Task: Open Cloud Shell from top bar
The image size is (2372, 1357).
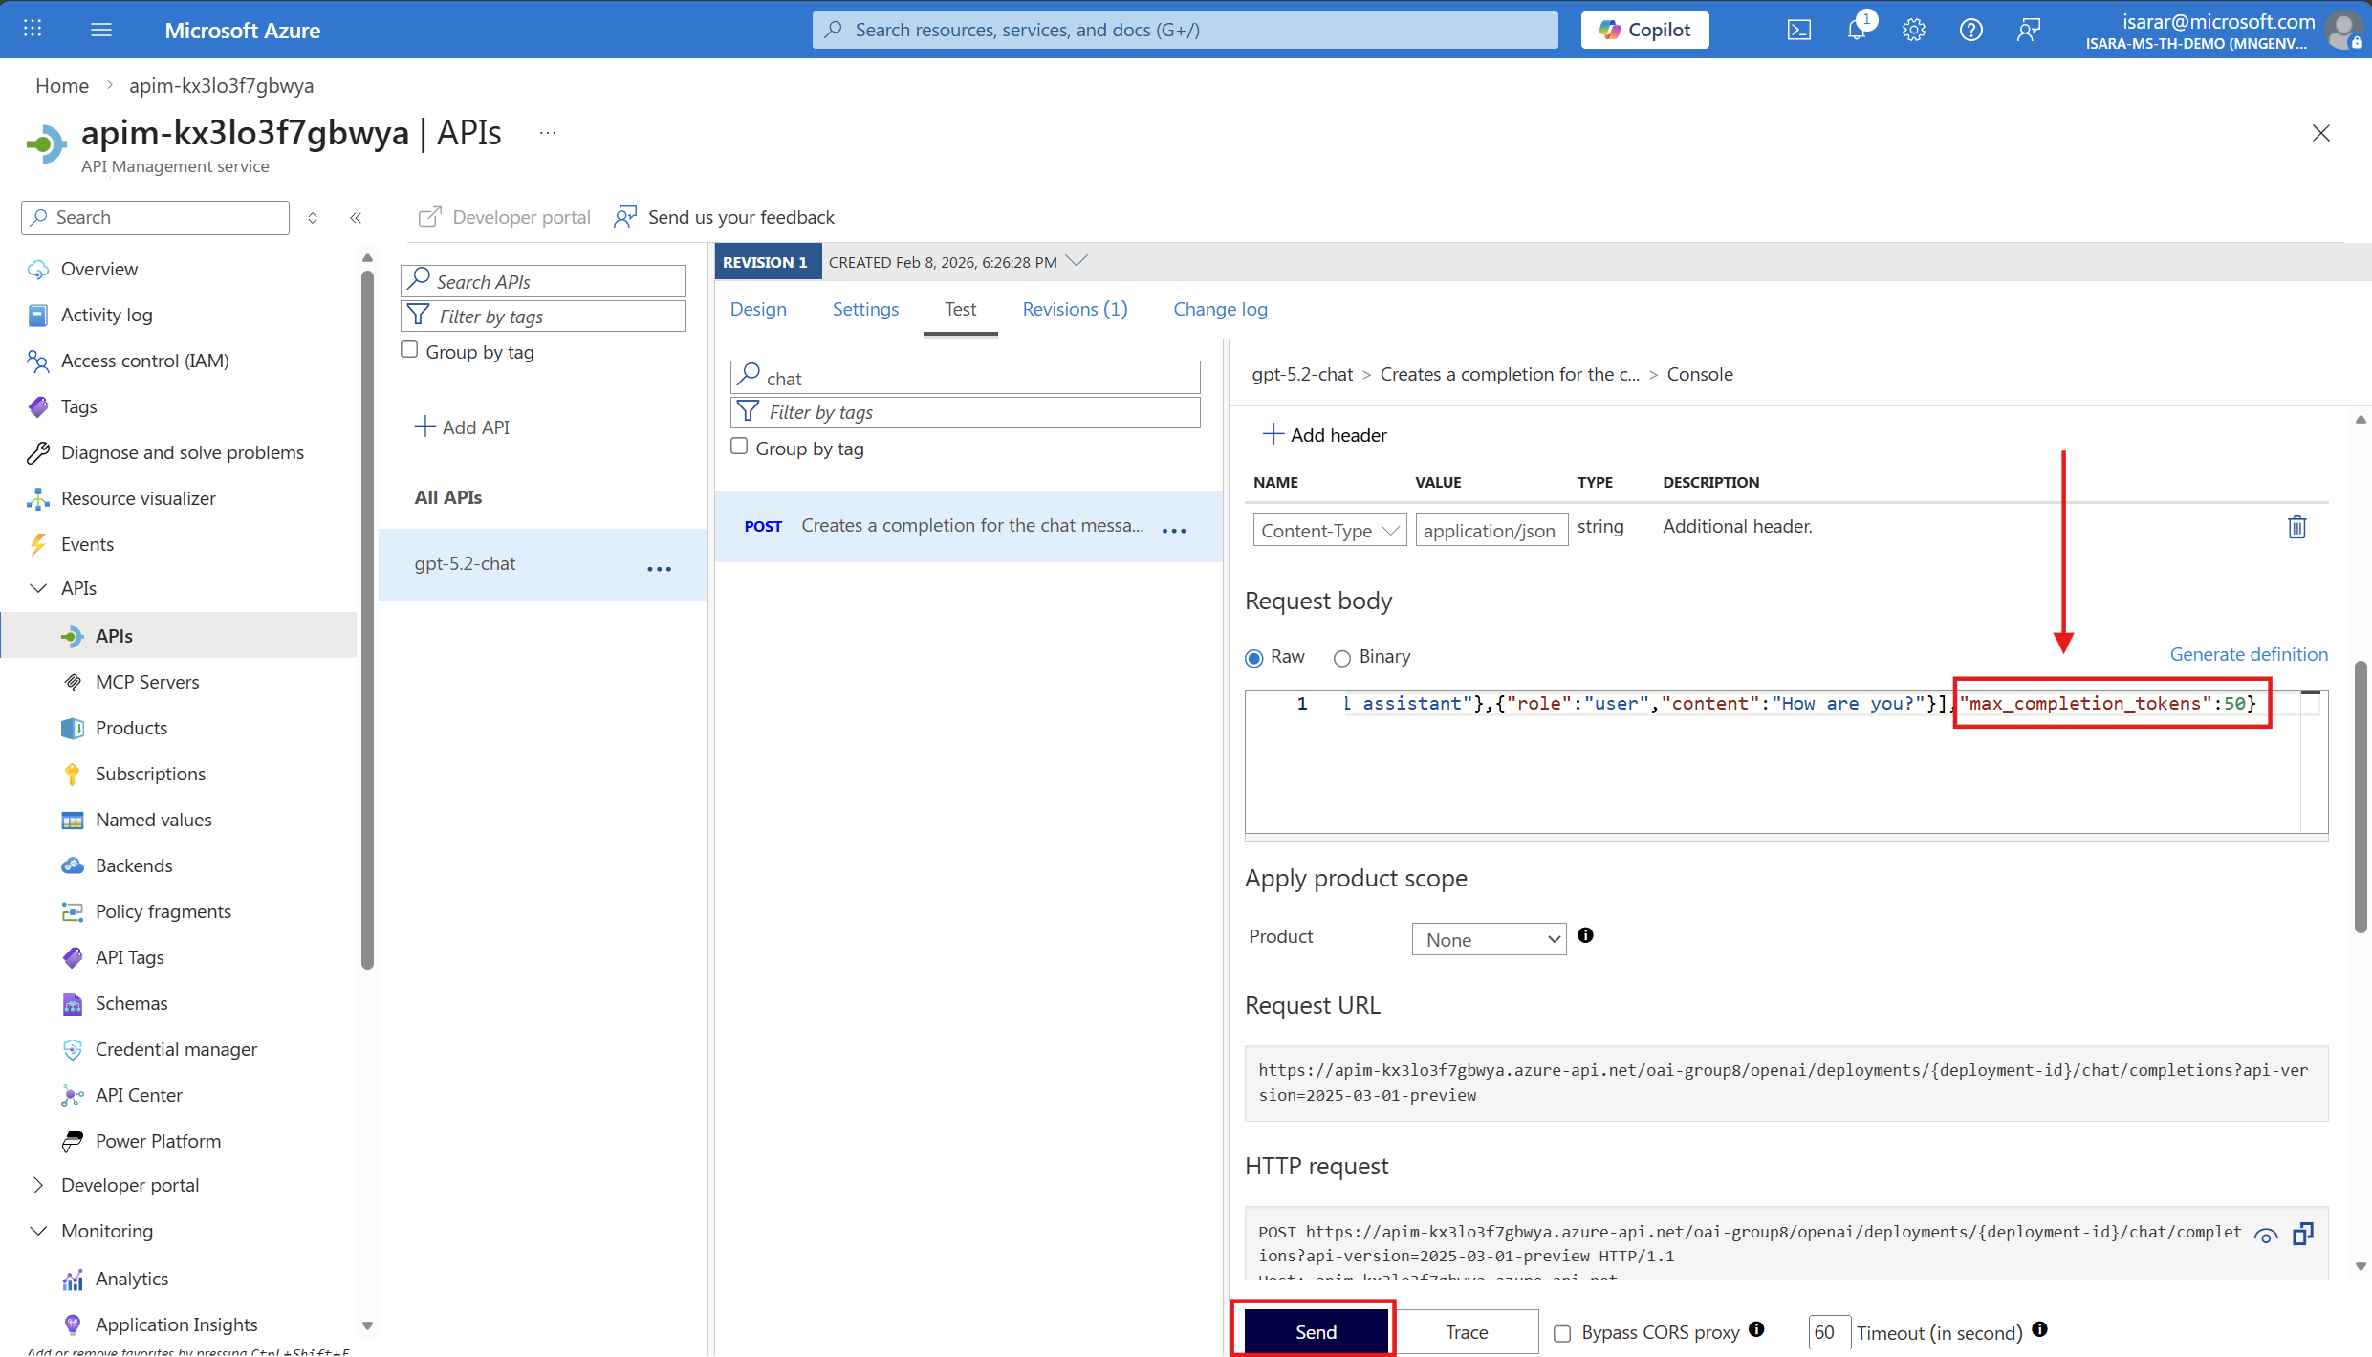Action: (x=1799, y=30)
